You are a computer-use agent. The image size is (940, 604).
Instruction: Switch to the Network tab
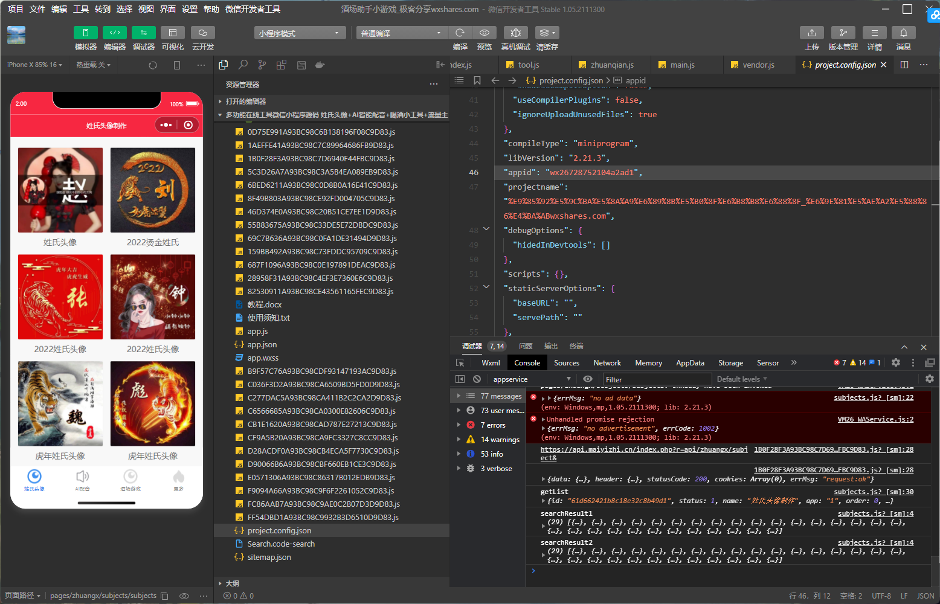tap(607, 363)
